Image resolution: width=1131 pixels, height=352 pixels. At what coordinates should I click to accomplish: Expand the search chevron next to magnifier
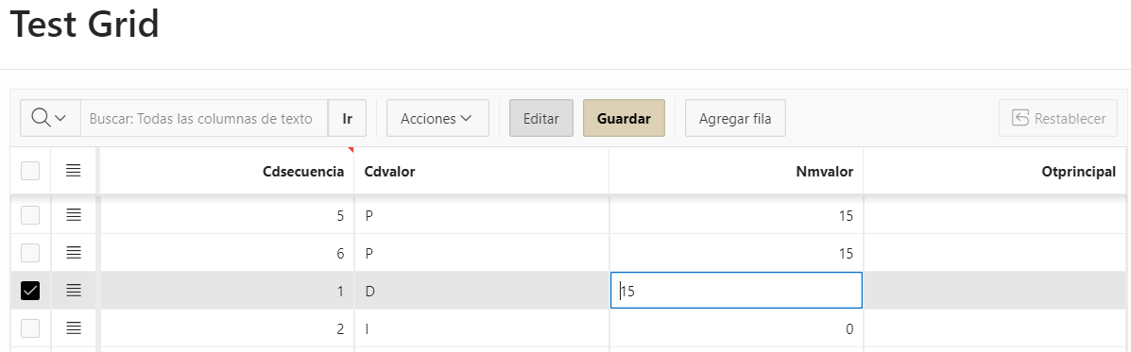60,118
